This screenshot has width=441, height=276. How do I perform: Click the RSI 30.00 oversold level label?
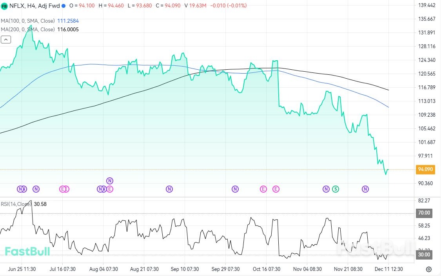click(x=424, y=254)
